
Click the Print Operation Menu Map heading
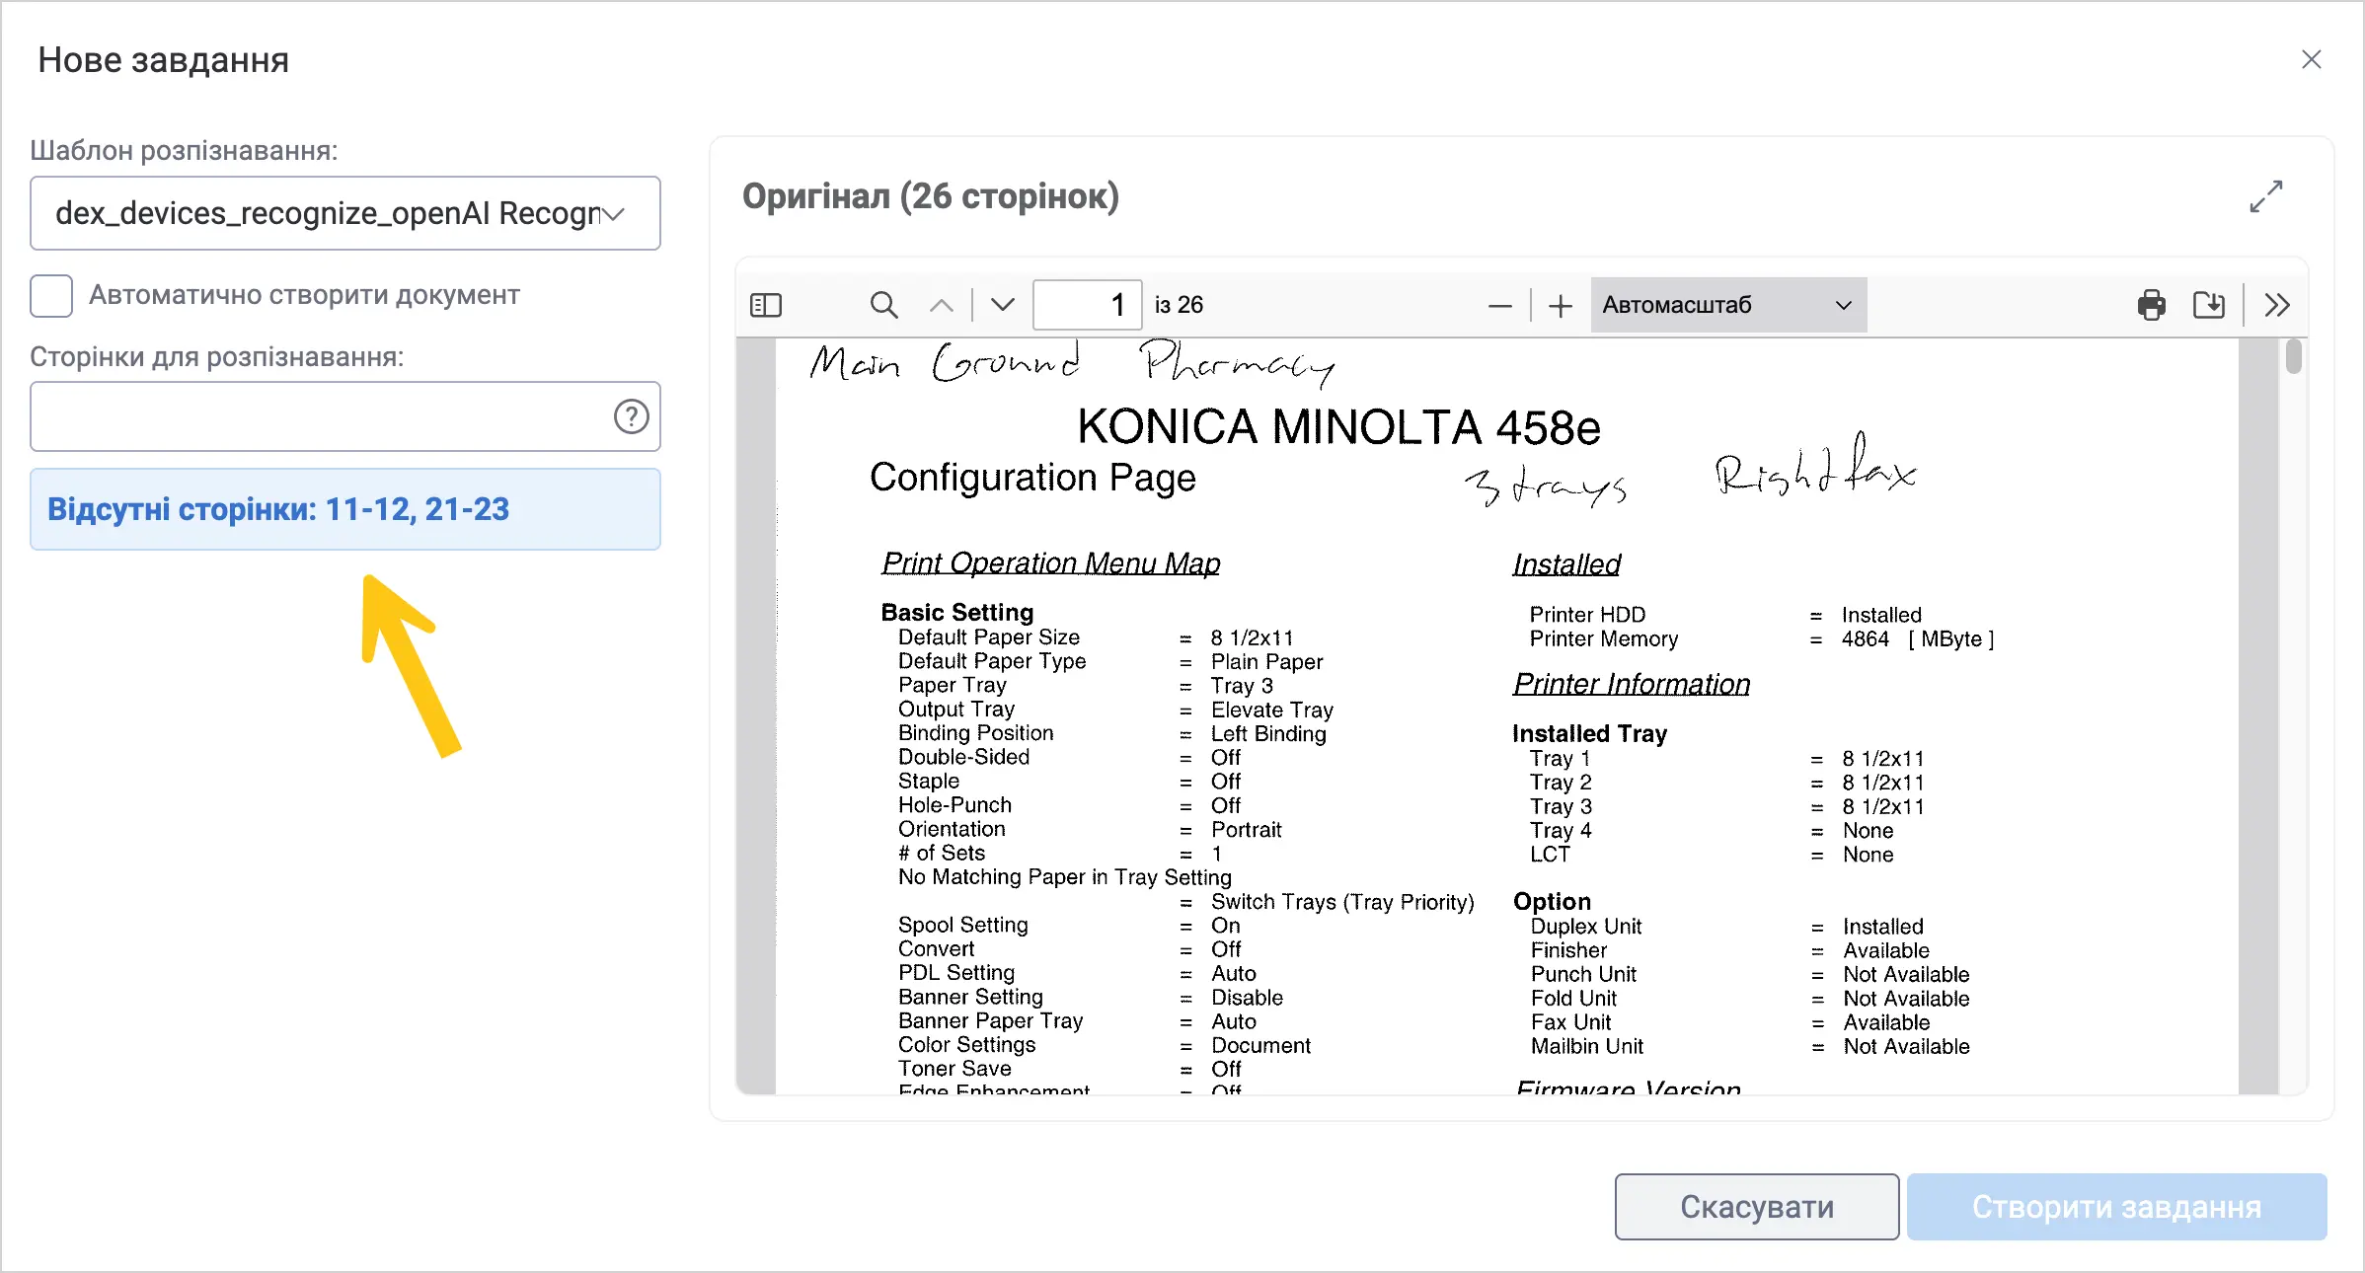1051,563
